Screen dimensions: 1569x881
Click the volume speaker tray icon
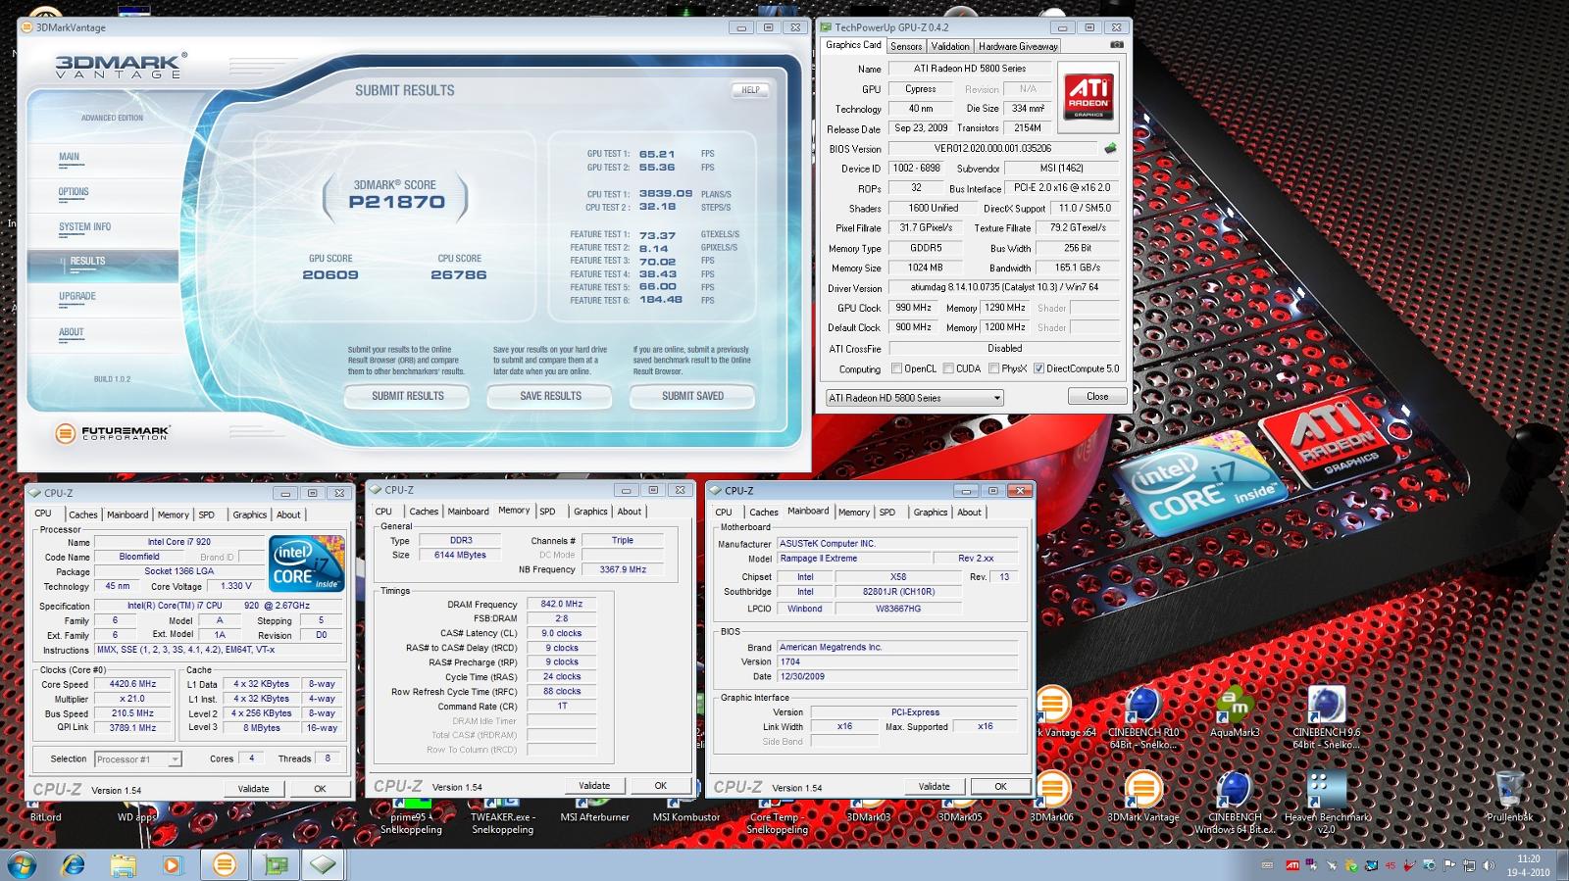(1489, 865)
